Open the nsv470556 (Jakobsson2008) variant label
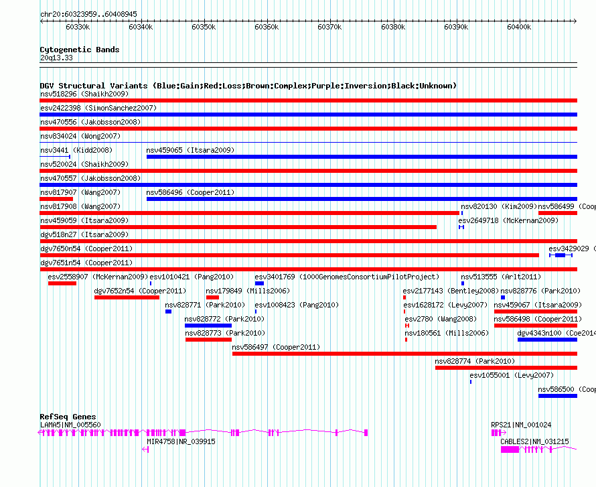The width and height of the screenshot is (596, 487). [90, 122]
